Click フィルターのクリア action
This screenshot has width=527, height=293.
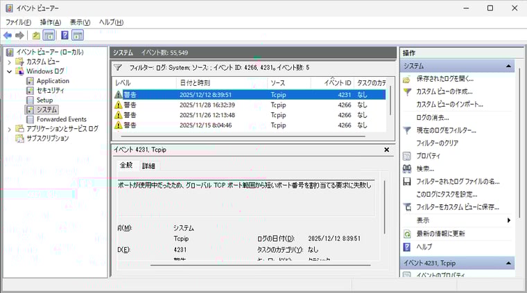[438, 143]
